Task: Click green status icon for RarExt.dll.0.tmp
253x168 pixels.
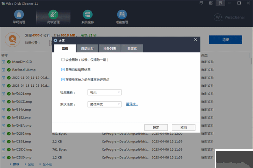Action: coord(9,70)
